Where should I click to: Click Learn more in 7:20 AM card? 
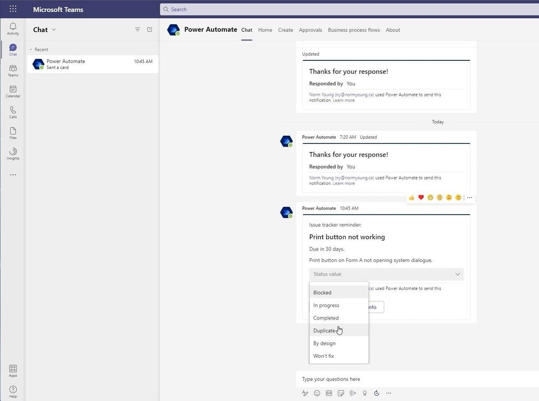[343, 183]
